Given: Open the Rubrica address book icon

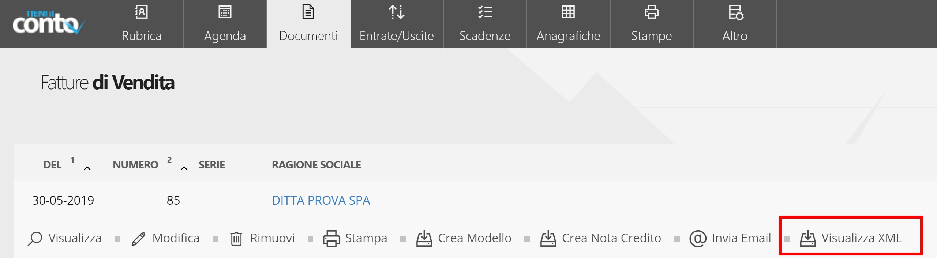Looking at the screenshot, I should coord(141,12).
